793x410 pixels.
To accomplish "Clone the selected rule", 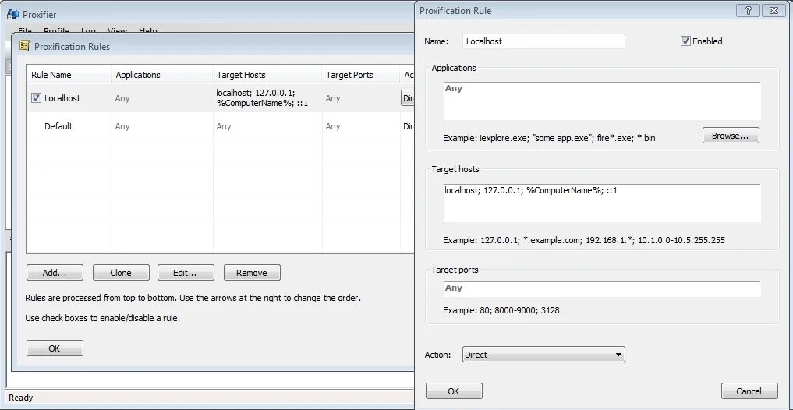I will click(x=121, y=273).
